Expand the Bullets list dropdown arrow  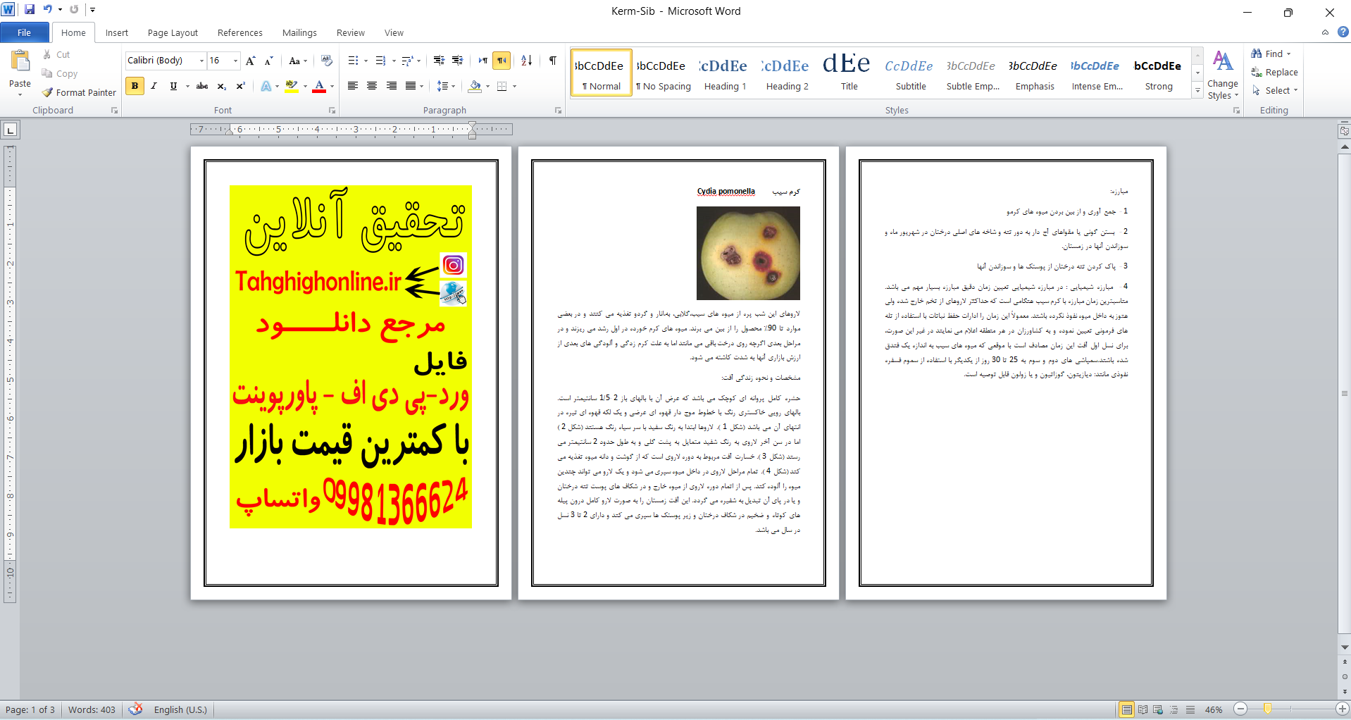tap(366, 61)
